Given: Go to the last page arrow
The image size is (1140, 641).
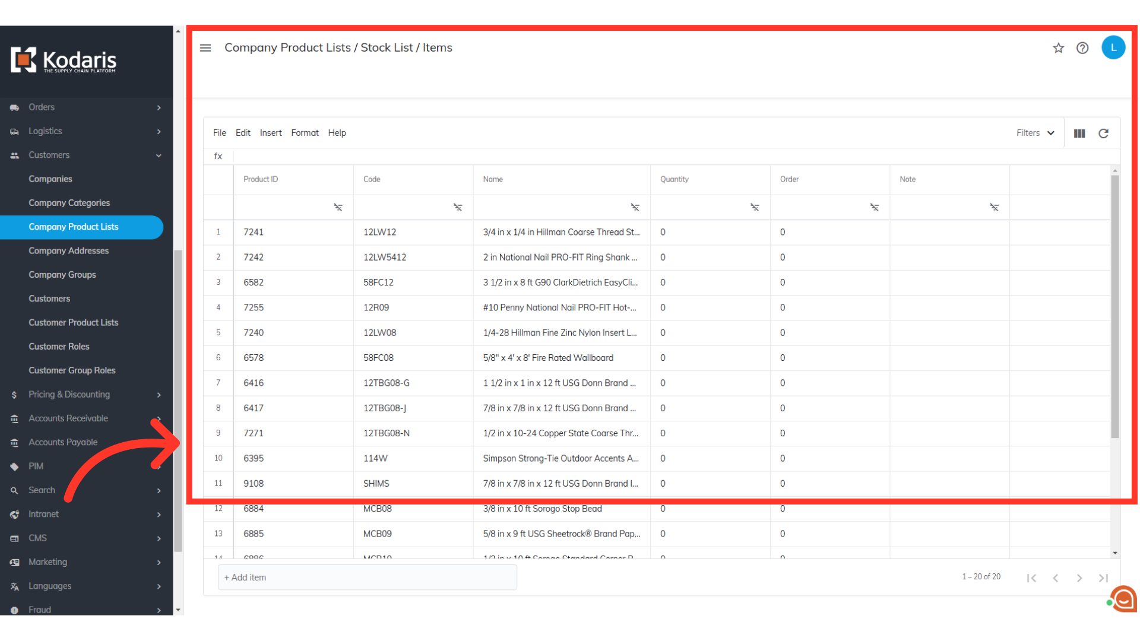Looking at the screenshot, I should point(1103,578).
